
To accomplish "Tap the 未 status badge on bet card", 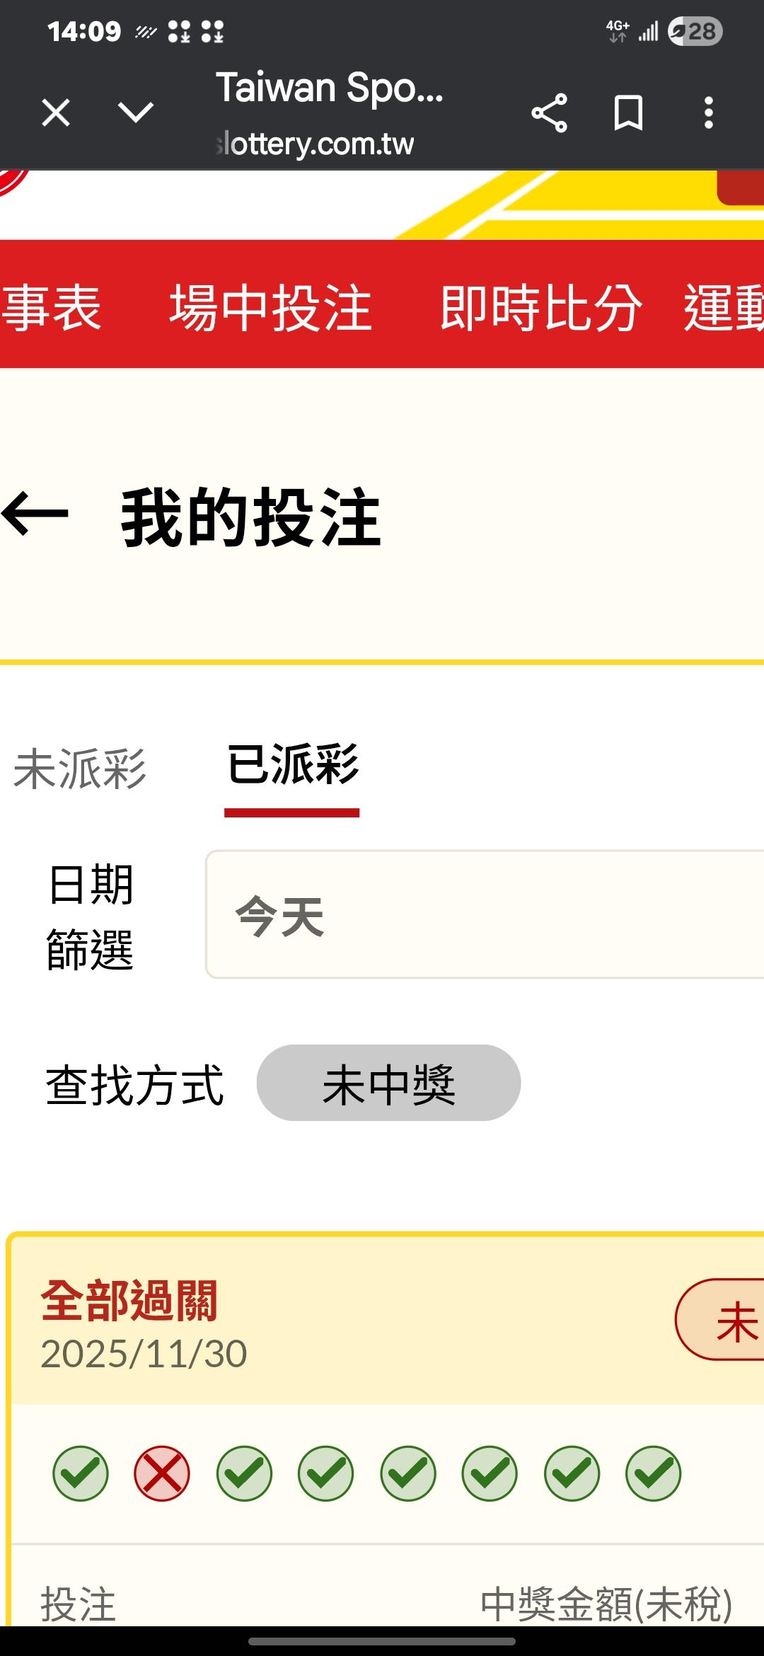I will 729,1321.
